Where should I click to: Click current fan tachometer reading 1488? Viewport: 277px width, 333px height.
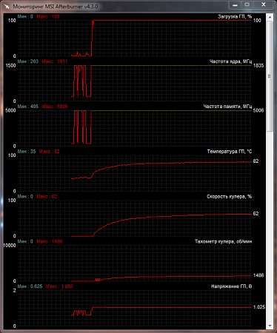[x=258, y=275]
